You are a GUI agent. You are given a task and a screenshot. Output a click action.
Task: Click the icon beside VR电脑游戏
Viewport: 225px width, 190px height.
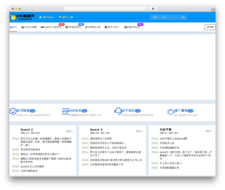[x=67, y=27]
